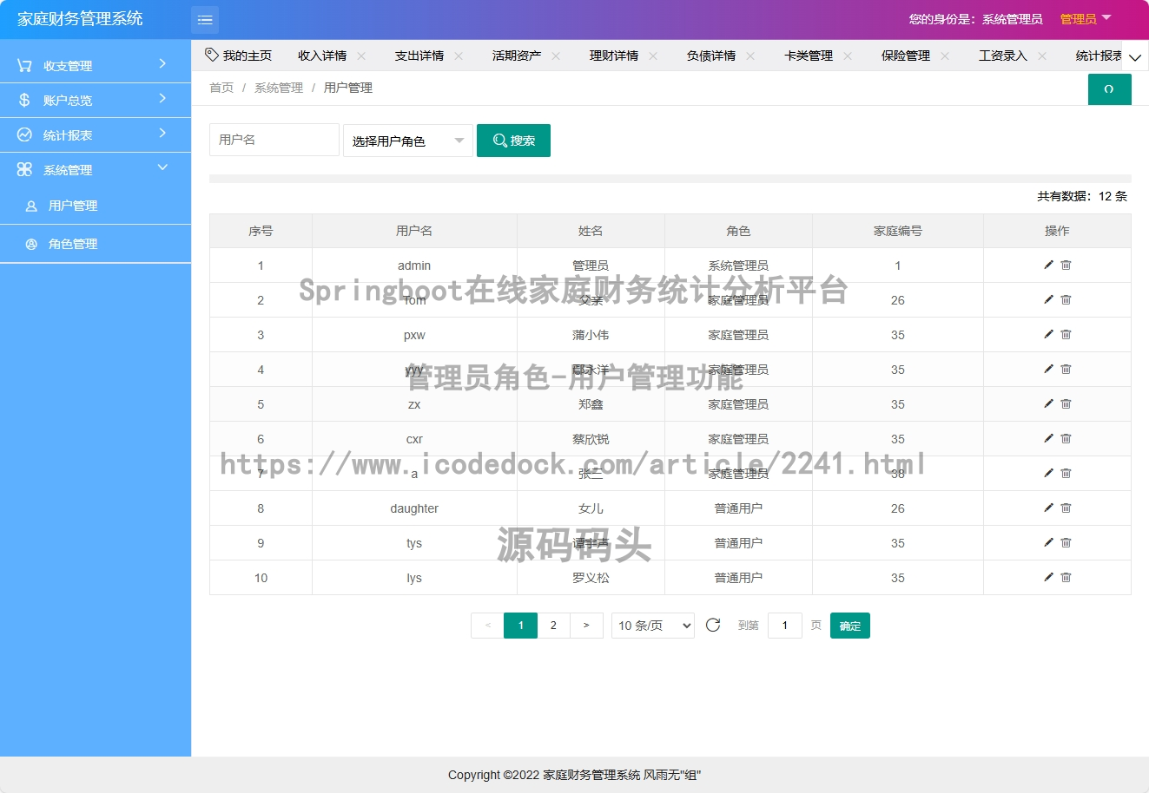Edit the pxw user row
The height and width of the screenshot is (793, 1149).
click(1048, 334)
